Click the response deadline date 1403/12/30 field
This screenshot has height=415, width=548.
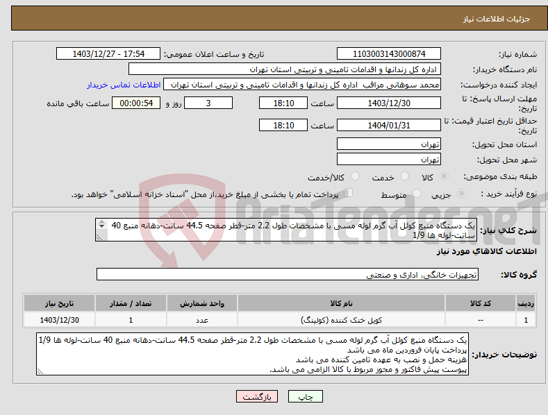coord(389,103)
